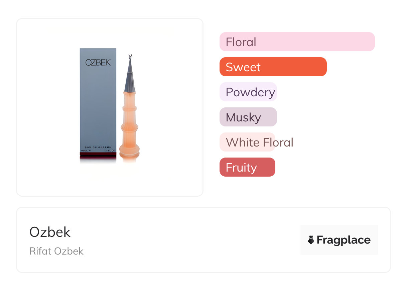407x289 pixels.
Task: Click the crescent ornament atop the bottle
Action: tap(130, 57)
